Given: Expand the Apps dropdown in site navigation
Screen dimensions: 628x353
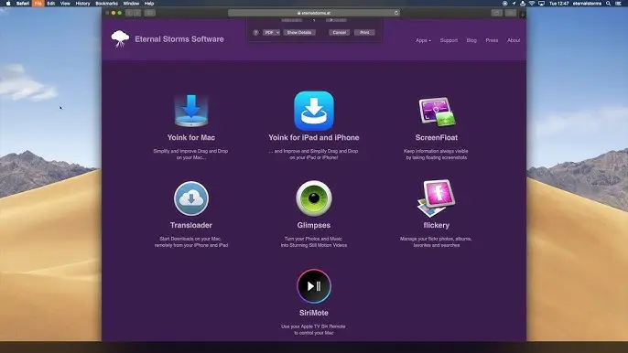Looking at the screenshot, I should 423,40.
